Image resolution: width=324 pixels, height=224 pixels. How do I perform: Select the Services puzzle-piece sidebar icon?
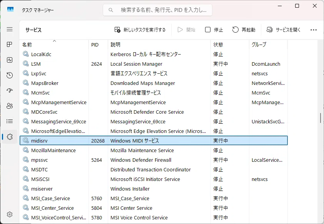10,136
